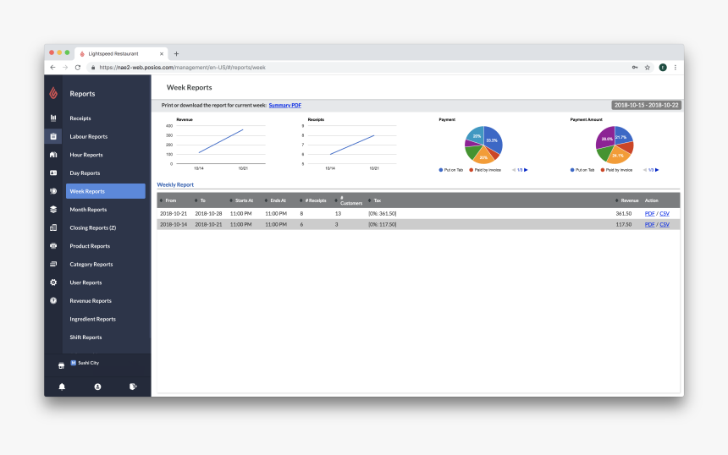
Task: Sort table by # Receipts column
Action: (x=313, y=200)
